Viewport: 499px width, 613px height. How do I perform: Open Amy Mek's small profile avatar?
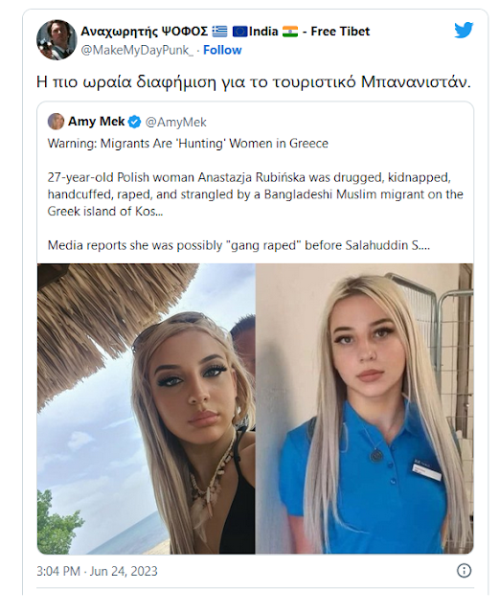point(56,122)
